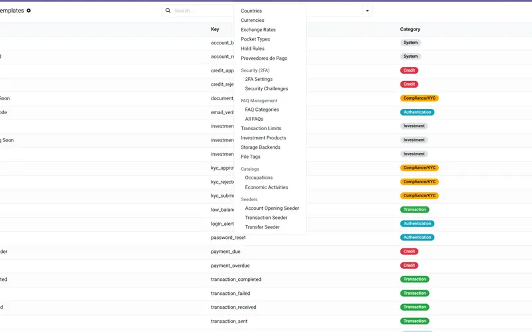This screenshot has width=532, height=332.
Task: Select File Tags menu item
Action: click(x=251, y=157)
